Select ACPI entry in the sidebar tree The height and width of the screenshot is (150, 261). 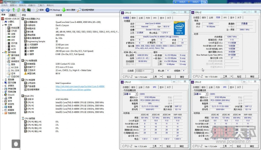click(13, 49)
